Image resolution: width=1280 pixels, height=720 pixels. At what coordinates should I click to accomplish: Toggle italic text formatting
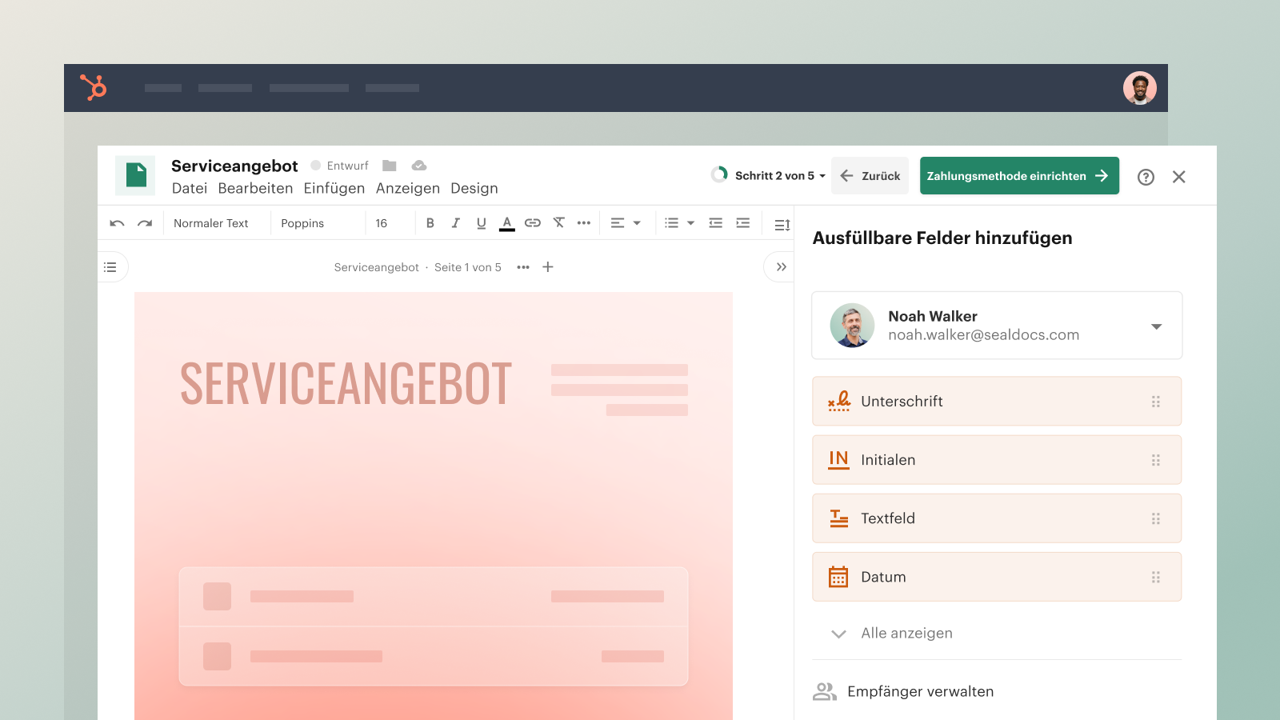coord(455,223)
